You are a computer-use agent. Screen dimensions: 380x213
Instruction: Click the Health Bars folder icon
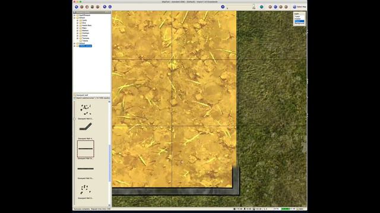pos(81,25)
